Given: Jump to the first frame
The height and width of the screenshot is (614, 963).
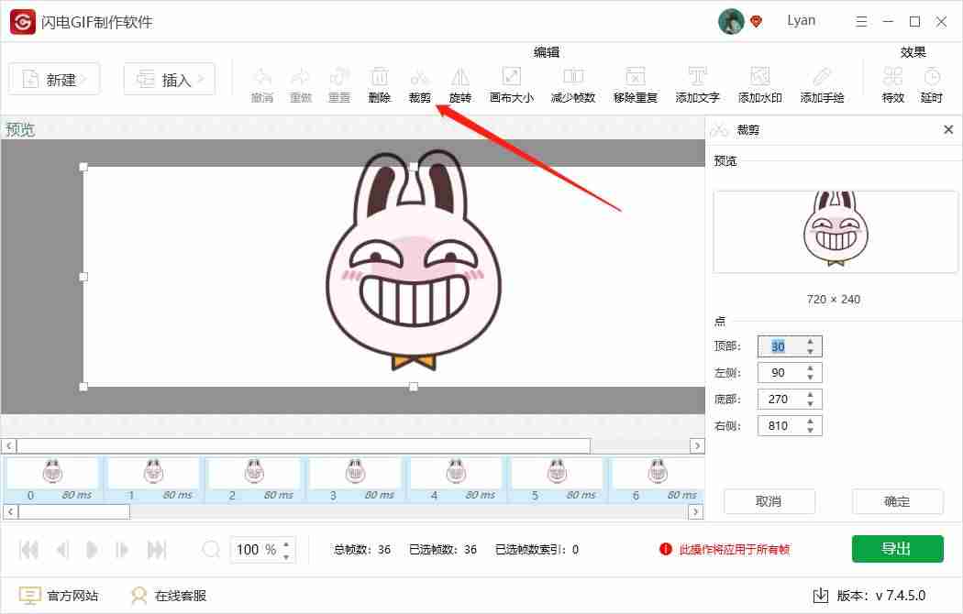Looking at the screenshot, I should (28, 550).
